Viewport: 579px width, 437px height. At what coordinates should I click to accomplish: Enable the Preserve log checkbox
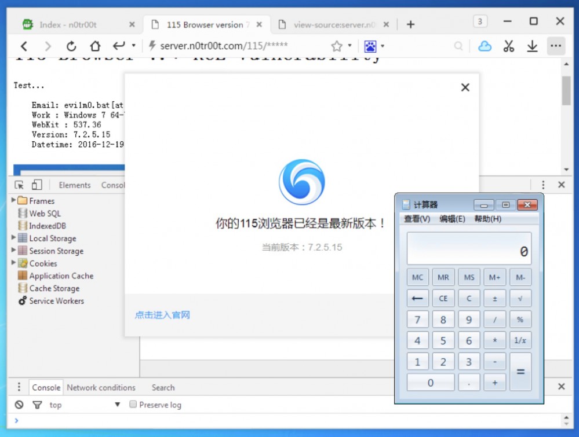(133, 404)
